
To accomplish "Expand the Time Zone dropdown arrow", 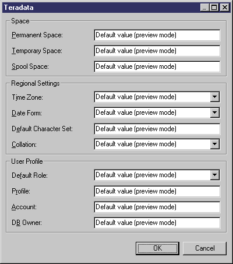I will point(214,97).
